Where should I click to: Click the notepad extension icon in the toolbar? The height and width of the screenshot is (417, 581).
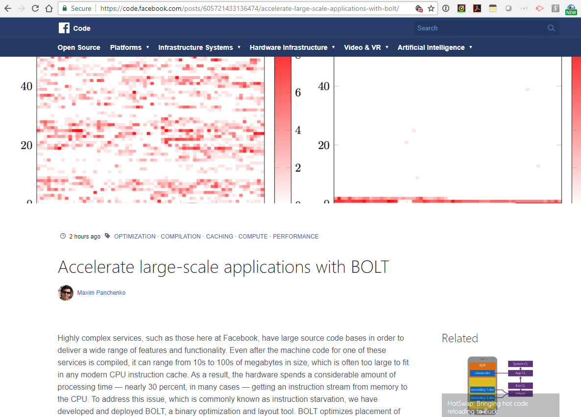[492, 8]
